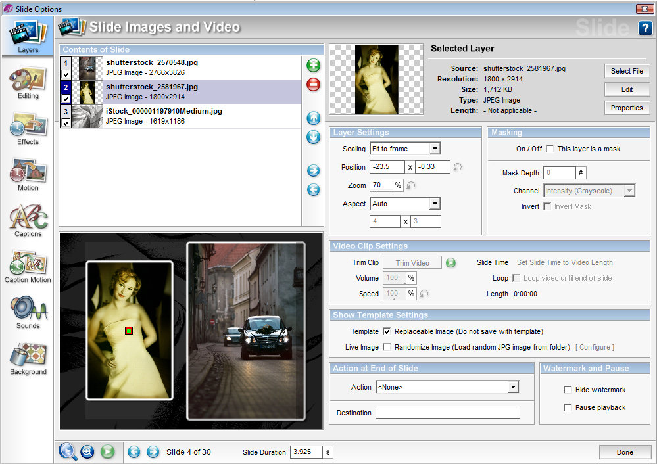This screenshot has width=657, height=464.
Task: Move selected layer down with blue arrow
Action: tap(314, 137)
